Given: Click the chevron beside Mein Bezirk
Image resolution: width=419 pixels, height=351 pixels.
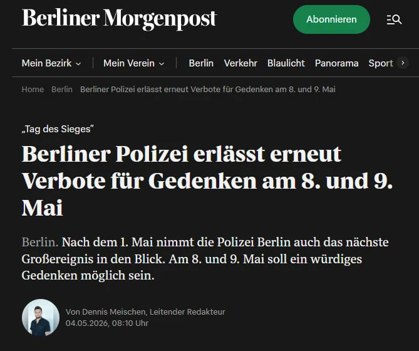Looking at the screenshot, I should (x=78, y=64).
